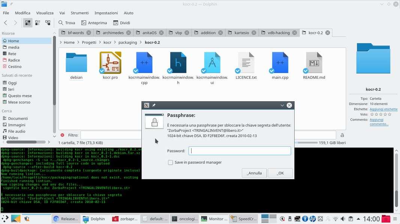
Task: Focus the Password input field
Action: [x=240, y=151]
